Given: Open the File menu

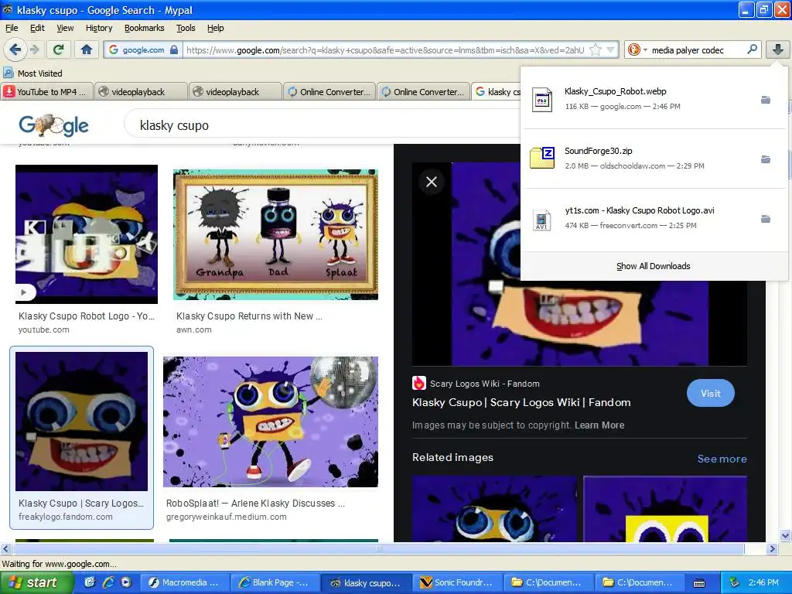Looking at the screenshot, I should [12, 28].
